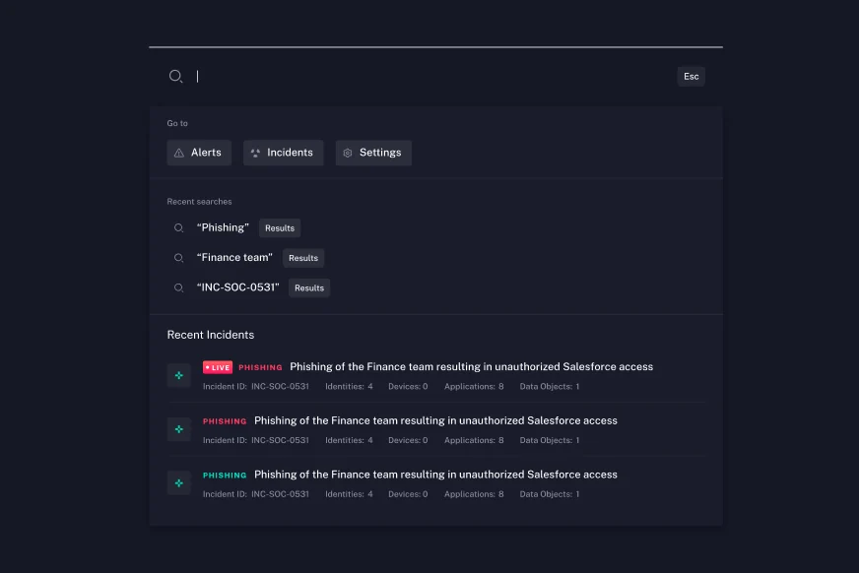
Task: Select recent search "Phishing"
Action: [x=223, y=227]
